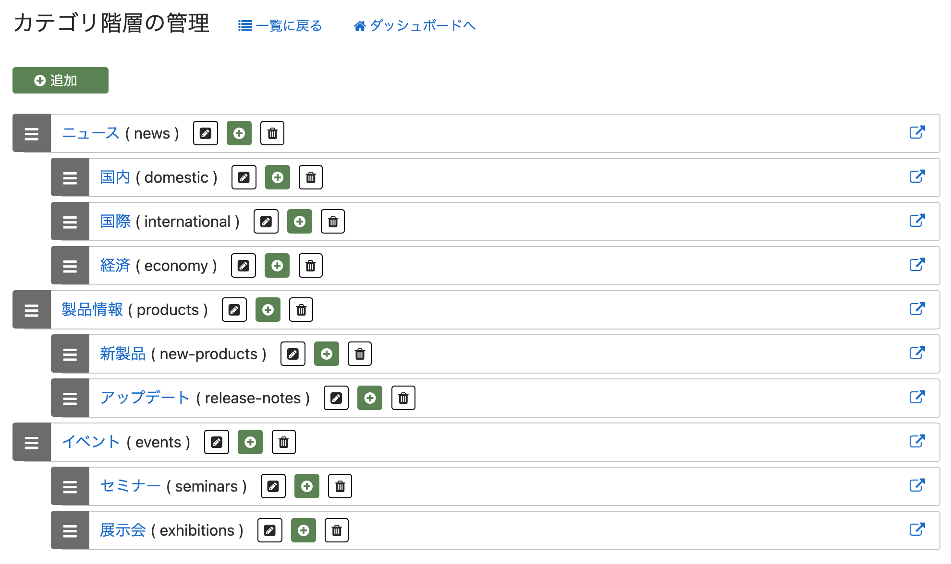Open 展示会 (exhibitions) in an external view
This screenshot has height=564, width=951.
pyautogui.click(x=917, y=529)
